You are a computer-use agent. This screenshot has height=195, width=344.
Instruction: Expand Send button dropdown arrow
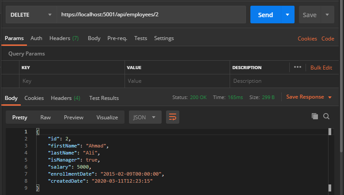click(287, 15)
